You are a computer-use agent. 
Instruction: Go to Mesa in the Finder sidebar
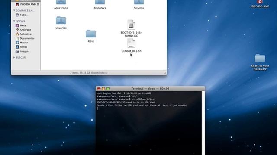pos(21,25)
